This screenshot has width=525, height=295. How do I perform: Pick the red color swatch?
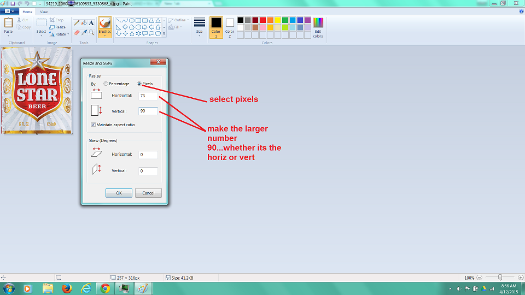pos(263,20)
